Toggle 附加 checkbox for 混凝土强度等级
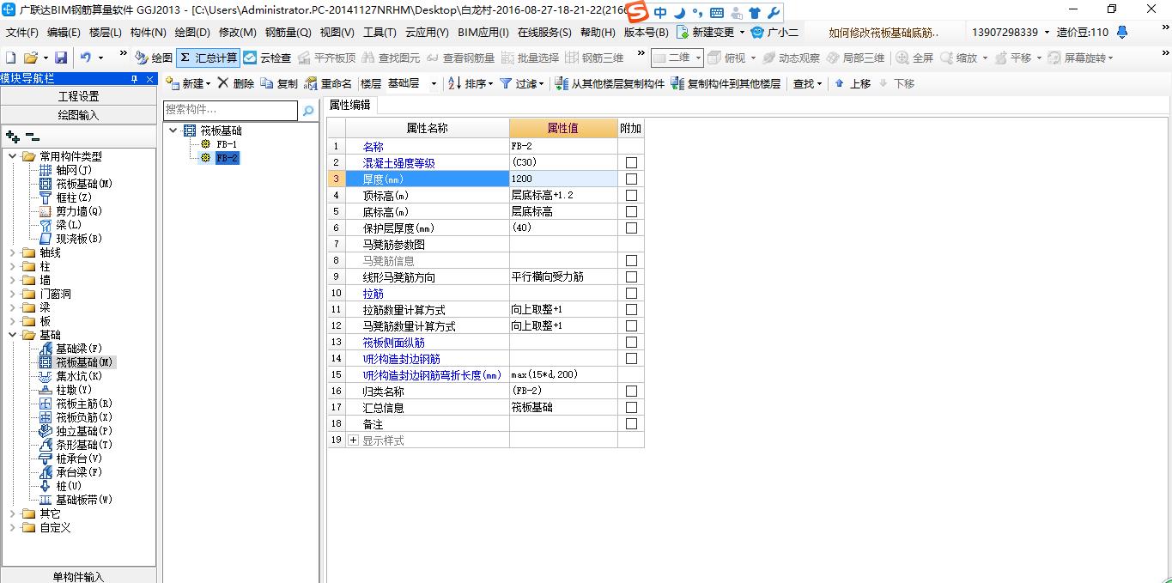This screenshot has height=583, width=1172. [631, 163]
